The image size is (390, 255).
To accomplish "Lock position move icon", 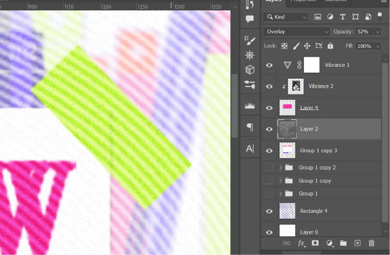I will tap(307, 46).
